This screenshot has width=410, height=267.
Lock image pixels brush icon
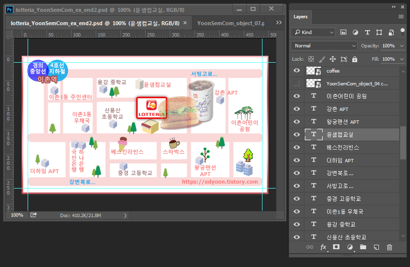[x=322, y=59]
